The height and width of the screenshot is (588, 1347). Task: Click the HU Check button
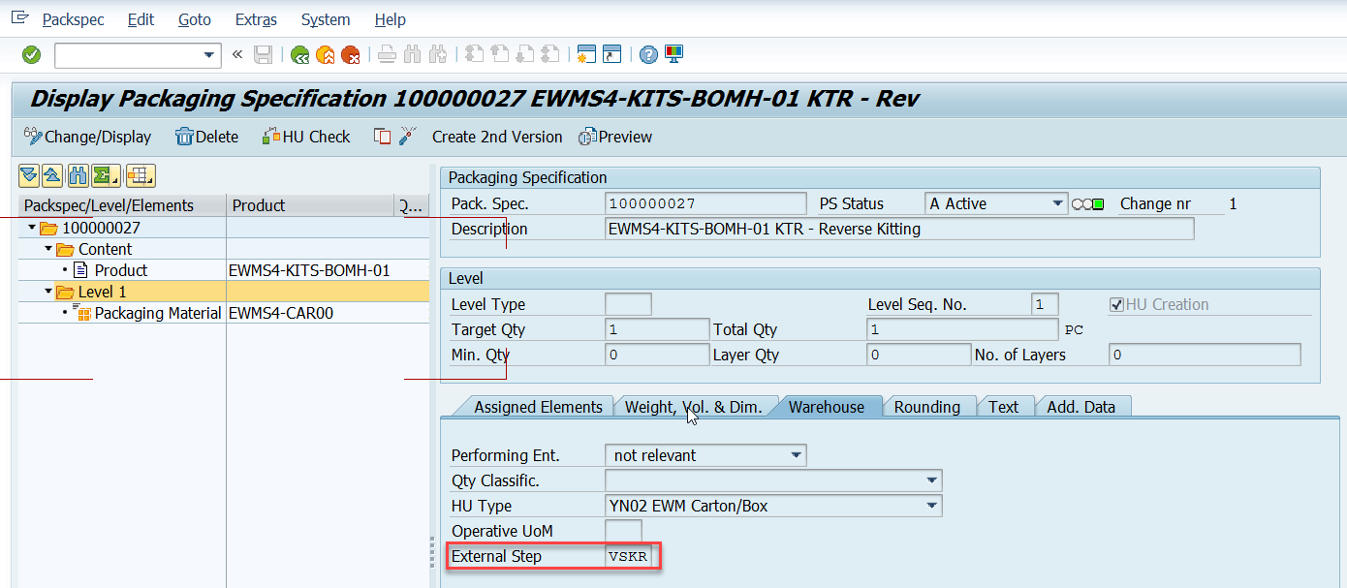click(x=305, y=137)
